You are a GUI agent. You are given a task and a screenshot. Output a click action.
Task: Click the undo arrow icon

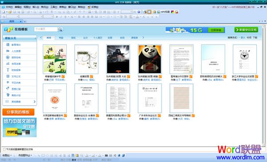[x=80, y=12]
